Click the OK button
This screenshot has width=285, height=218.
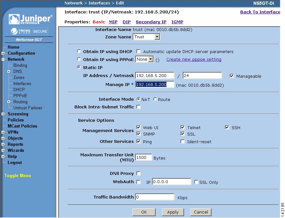[x=144, y=212]
